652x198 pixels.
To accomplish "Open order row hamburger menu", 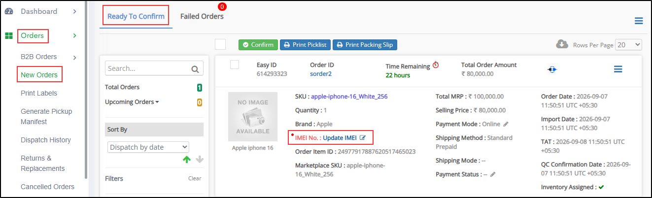I will pyautogui.click(x=618, y=69).
